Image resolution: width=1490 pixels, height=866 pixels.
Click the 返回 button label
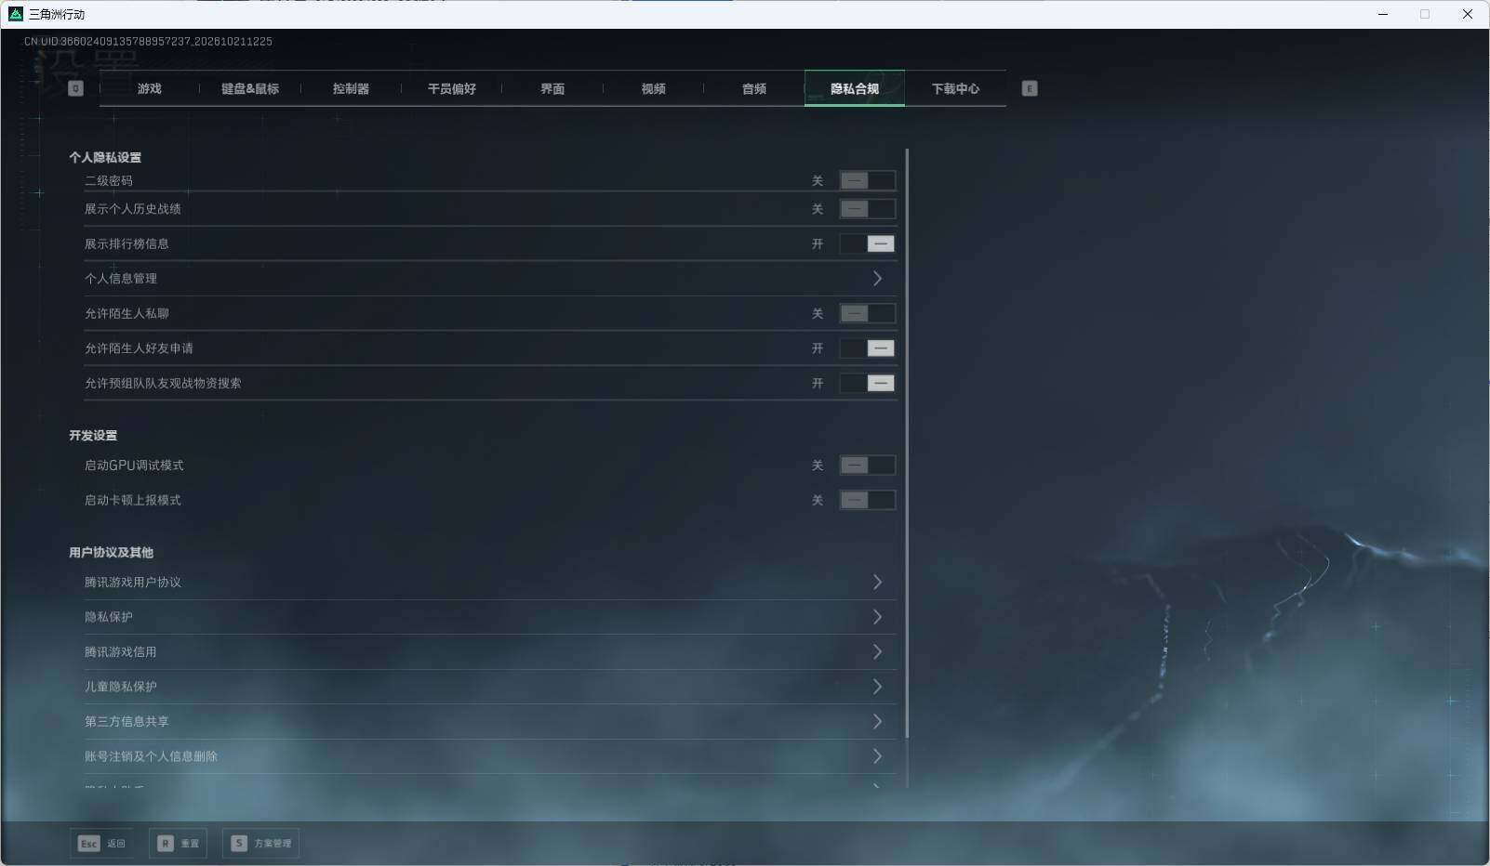tap(116, 844)
